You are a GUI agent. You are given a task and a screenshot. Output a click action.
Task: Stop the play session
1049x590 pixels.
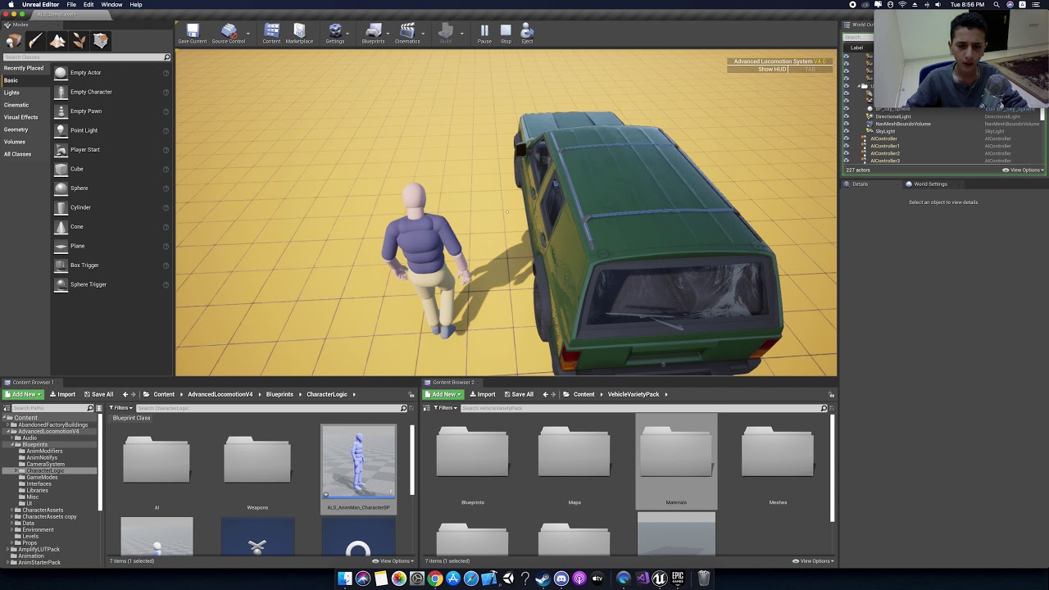tap(506, 34)
